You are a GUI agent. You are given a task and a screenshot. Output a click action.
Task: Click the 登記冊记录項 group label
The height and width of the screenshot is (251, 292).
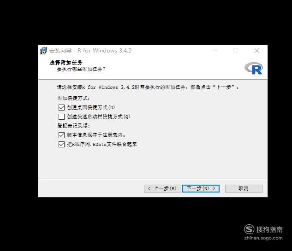73,126
